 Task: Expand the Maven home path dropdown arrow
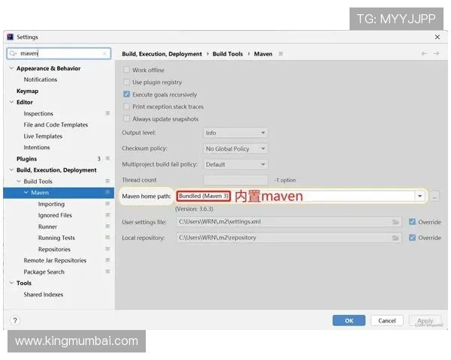[x=419, y=196]
